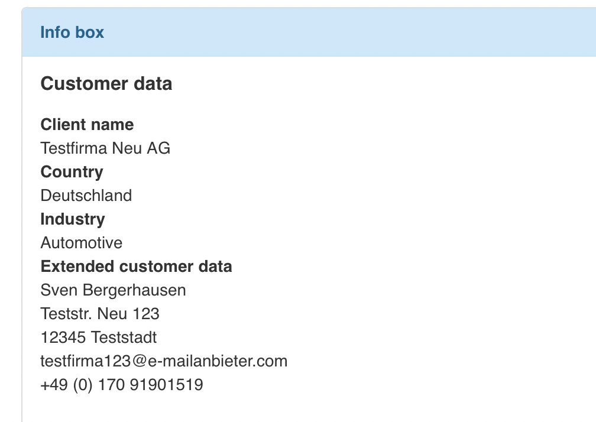The width and height of the screenshot is (596, 422).
Task: Click the Extended customer data label
Action: coord(136,267)
